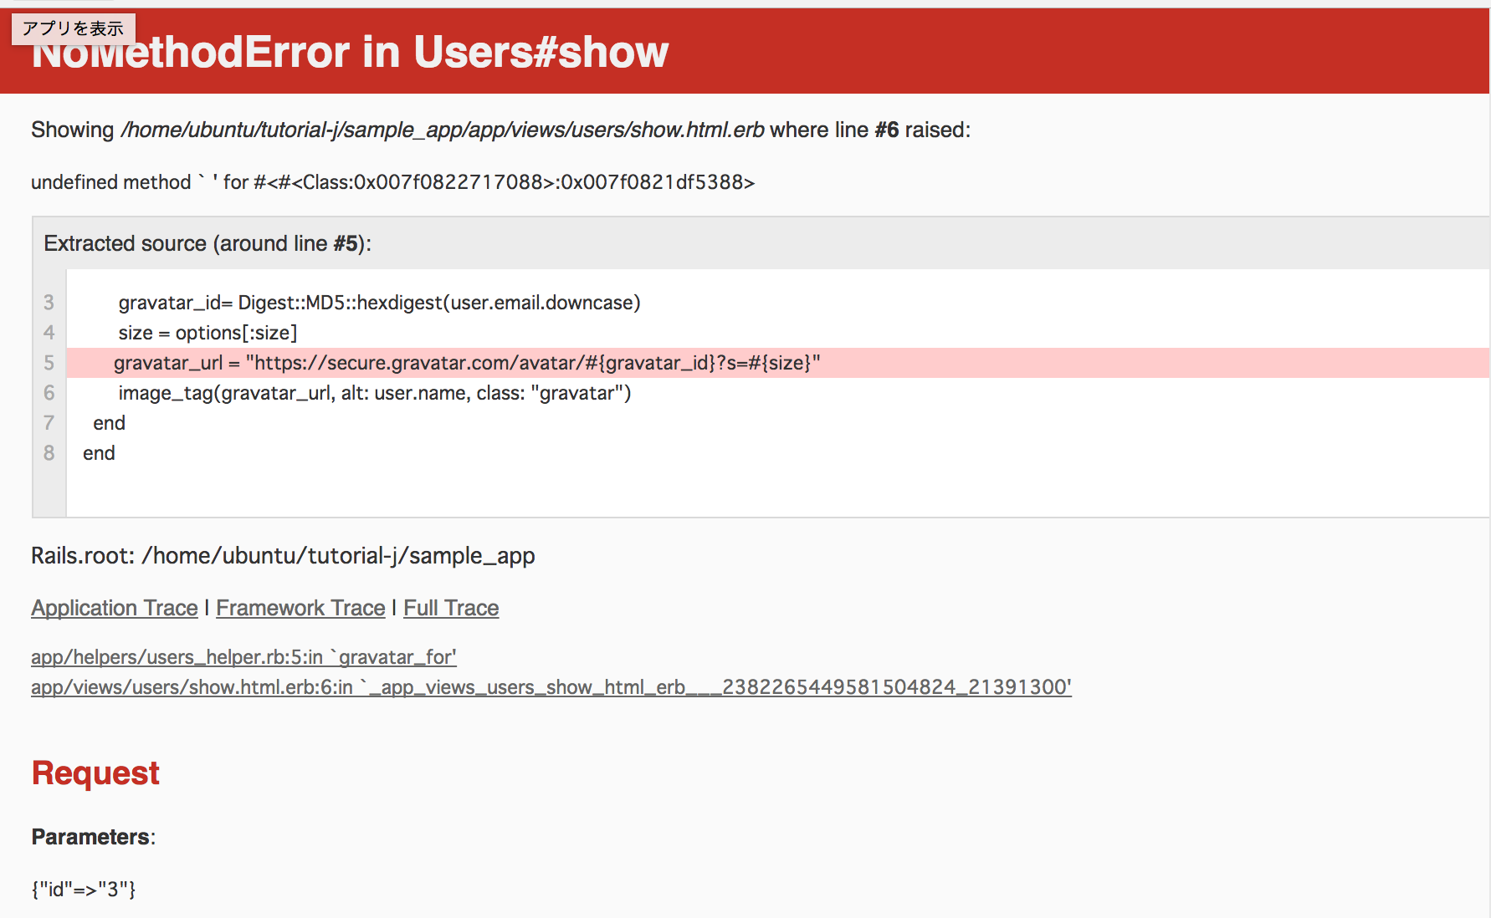Open the Application Trace view
1491x918 pixels.
pos(115,608)
